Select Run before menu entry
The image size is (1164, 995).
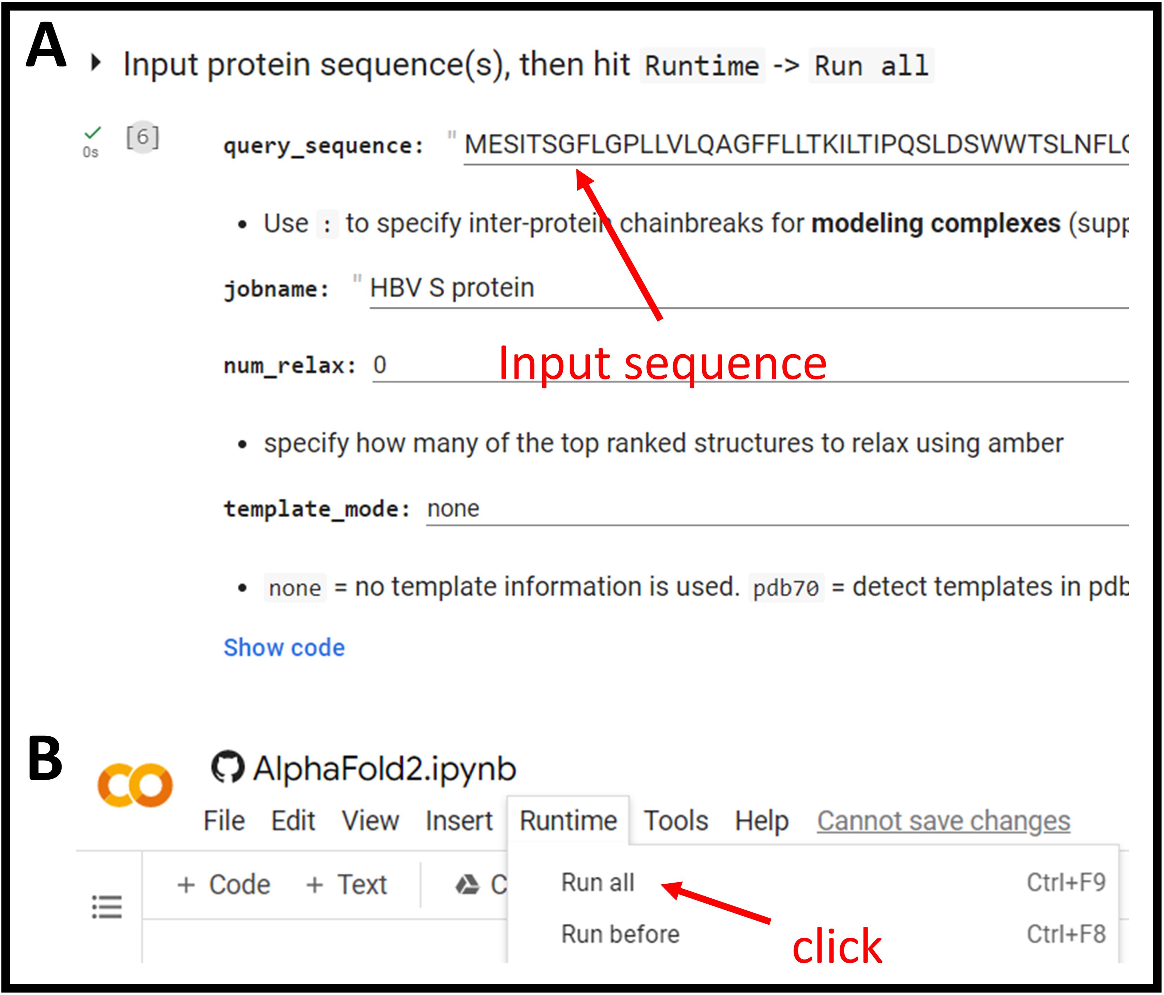coord(620,934)
